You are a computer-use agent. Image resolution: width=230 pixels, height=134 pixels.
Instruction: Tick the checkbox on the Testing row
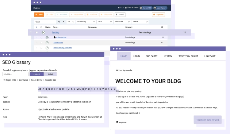click(37, 32)
